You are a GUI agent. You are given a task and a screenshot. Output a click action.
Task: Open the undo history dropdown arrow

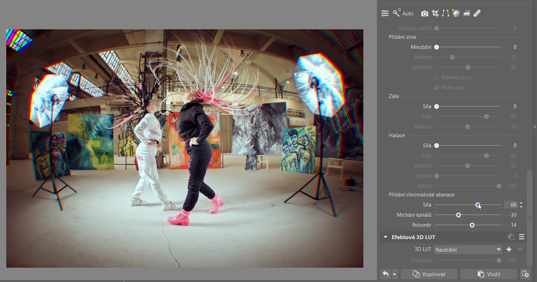pos(395,274)
